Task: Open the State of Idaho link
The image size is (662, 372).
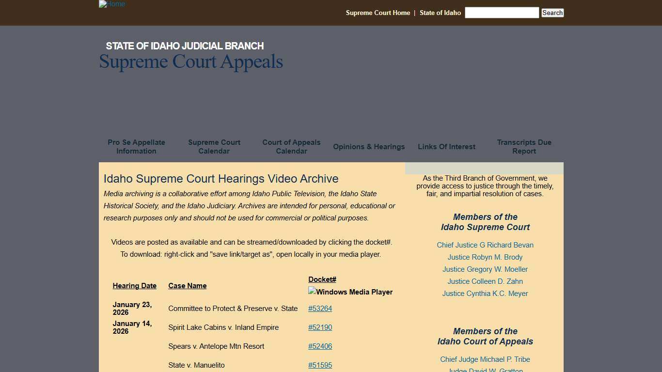Action: 440,13
